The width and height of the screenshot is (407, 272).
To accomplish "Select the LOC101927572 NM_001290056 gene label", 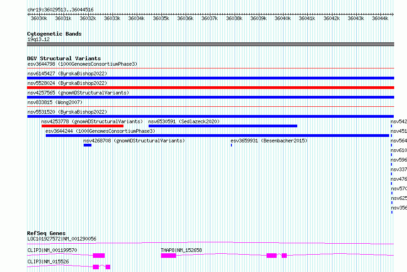I will point(62,239).
